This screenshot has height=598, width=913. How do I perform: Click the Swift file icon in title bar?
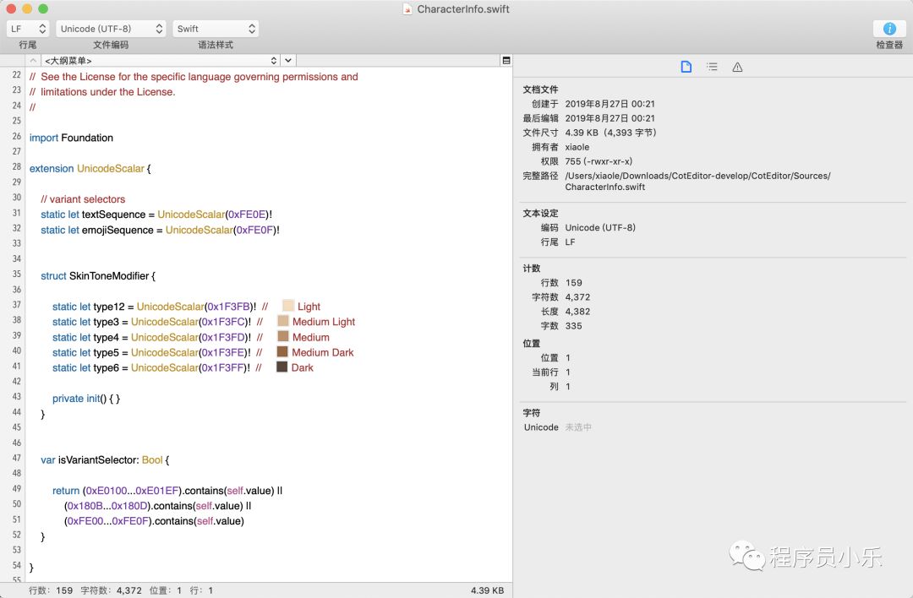pos(407,9)
